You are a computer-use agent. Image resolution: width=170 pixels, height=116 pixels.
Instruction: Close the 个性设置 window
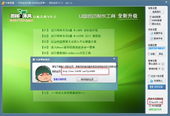coord(166,2)
